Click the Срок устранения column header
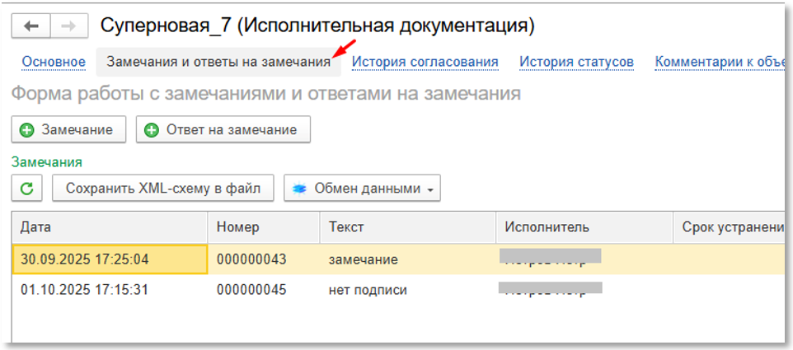Image resolution: width=793 pixels, height=350 pixels. [x=729, y=227]
